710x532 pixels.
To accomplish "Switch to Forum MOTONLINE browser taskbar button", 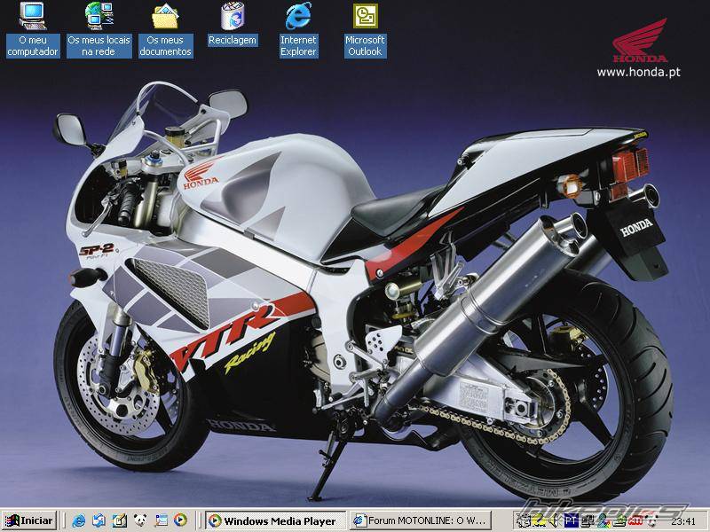I will (421, 520).
